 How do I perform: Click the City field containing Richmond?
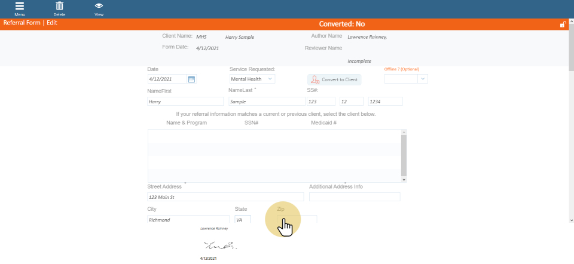[x=188, y=219]
